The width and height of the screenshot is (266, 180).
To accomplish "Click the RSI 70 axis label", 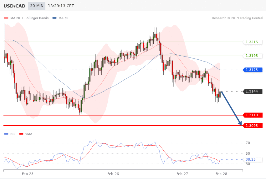I will (x=248, y=143).
